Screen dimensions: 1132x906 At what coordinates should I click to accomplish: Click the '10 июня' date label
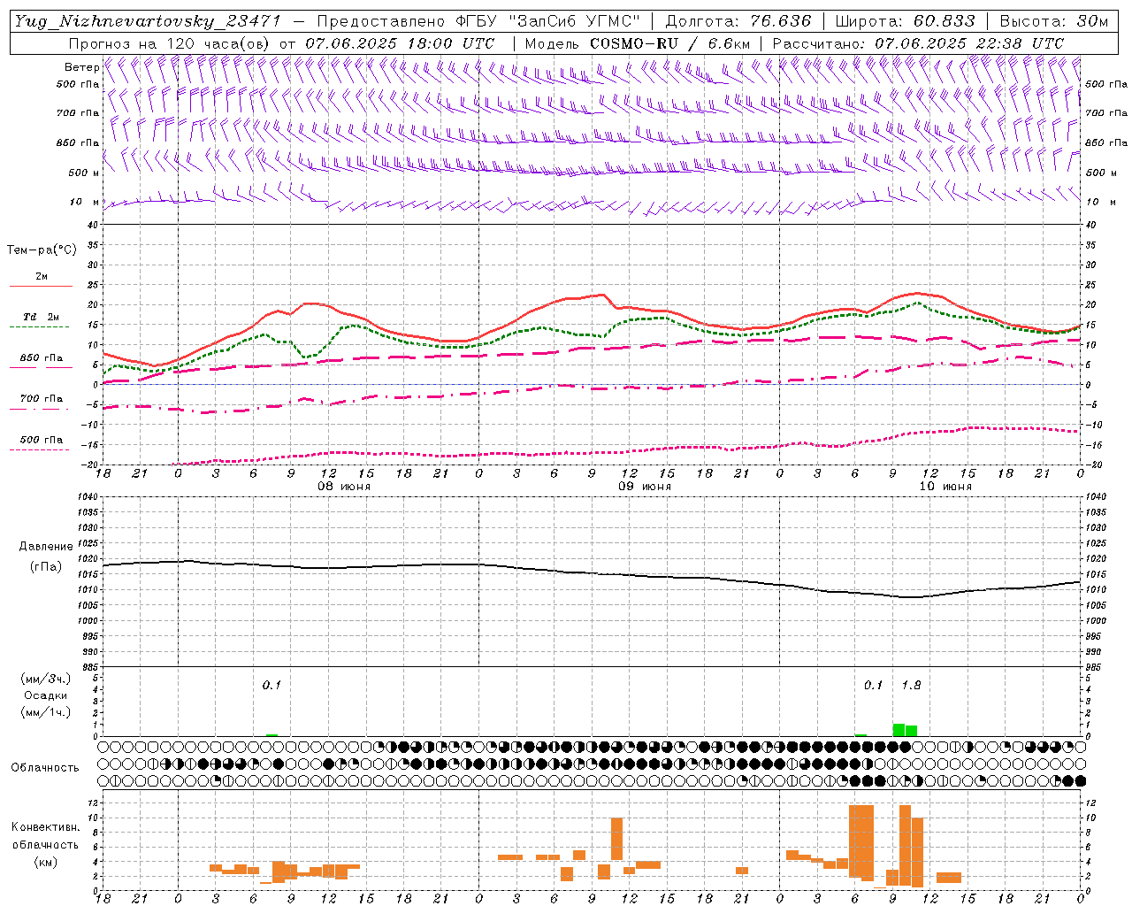(945, 487)
